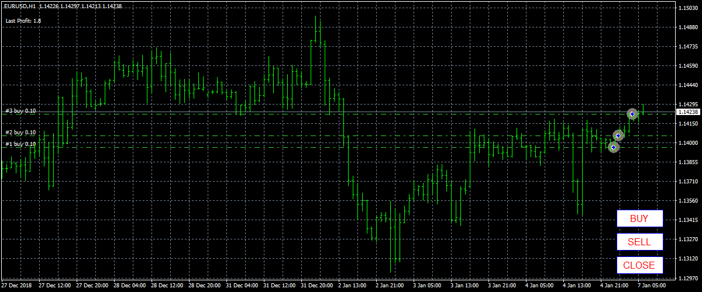Viewport: 702px width, 292px height.
Task: Click the CLOSE button on the chart
Action: [x=639, y=265]
